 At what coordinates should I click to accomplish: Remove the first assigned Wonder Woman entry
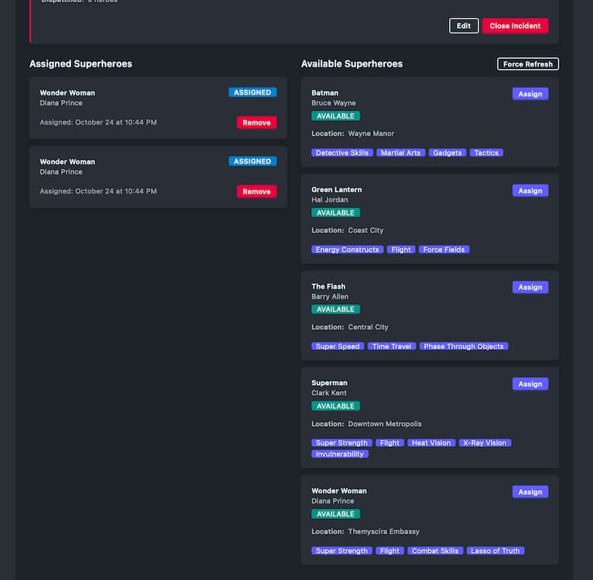pos(256,122)
